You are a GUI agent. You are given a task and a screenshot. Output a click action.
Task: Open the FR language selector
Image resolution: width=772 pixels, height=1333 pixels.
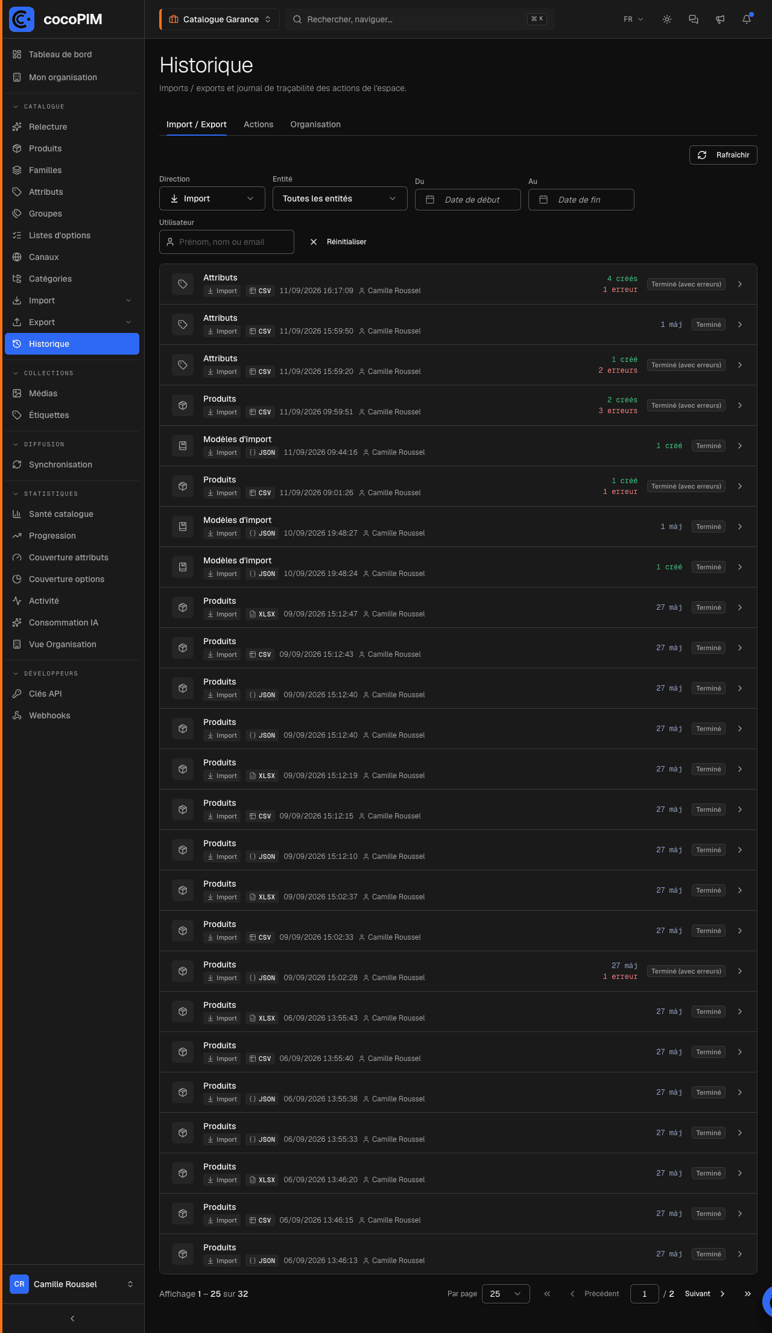(633, 19)
